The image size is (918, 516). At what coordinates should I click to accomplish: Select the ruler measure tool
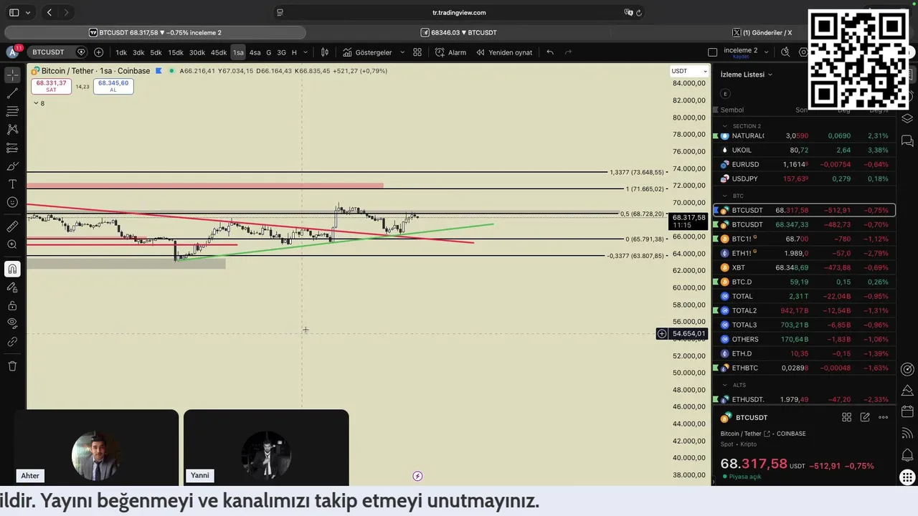pos(12,226)
